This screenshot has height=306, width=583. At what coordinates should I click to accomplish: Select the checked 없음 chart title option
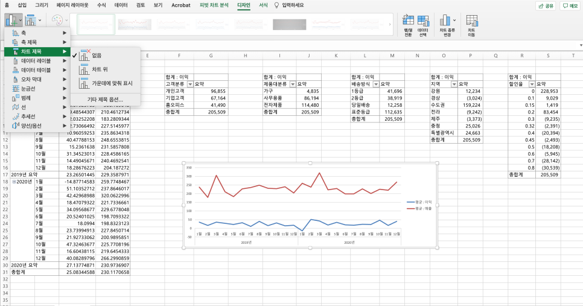105,56
